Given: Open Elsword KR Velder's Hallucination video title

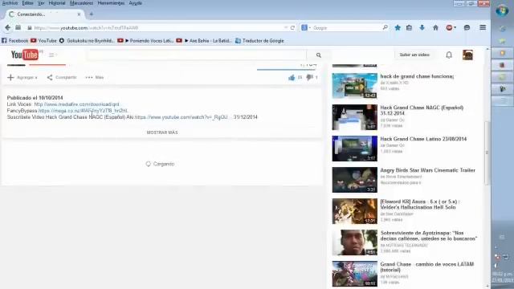Looking at the screenshot, I should (420, 205).
